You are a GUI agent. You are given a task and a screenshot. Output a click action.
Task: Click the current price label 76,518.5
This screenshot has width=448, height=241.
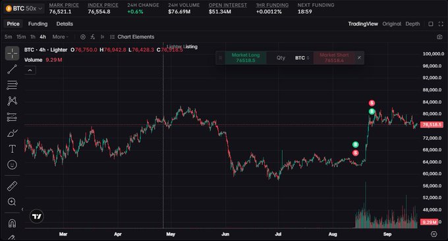pos(432,125)
